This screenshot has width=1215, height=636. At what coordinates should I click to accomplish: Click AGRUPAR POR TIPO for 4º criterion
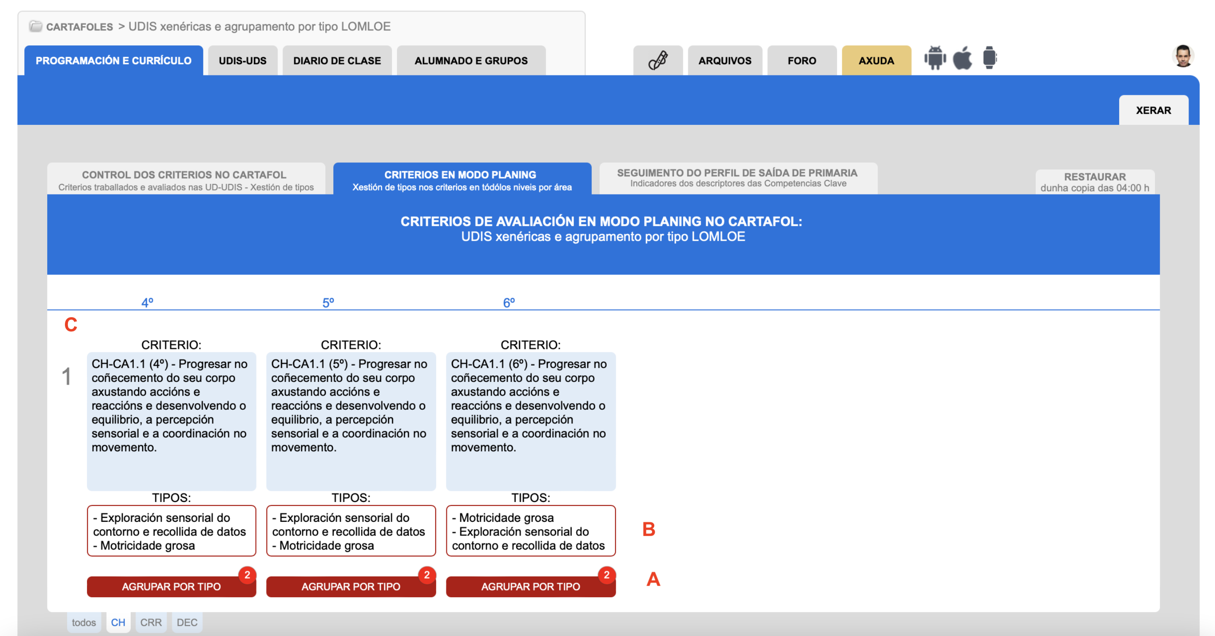coord(171,587)
